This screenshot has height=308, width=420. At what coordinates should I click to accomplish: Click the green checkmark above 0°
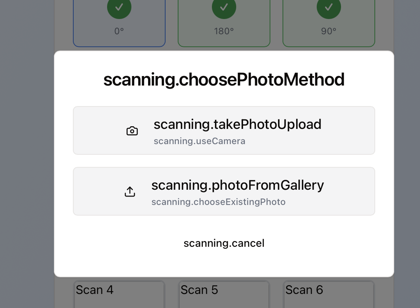[119, 8]
